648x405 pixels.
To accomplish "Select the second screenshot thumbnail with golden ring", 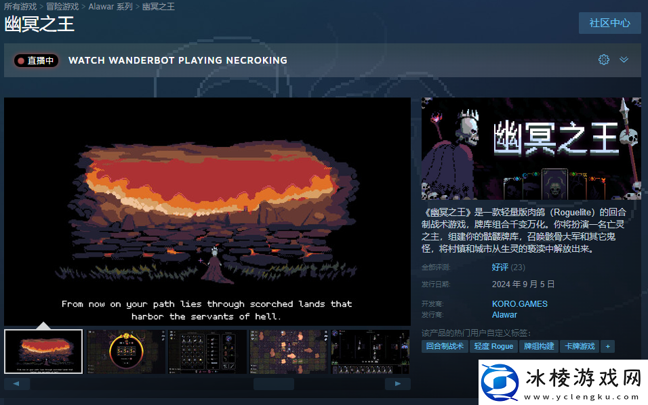I will (x=125, y=351).
